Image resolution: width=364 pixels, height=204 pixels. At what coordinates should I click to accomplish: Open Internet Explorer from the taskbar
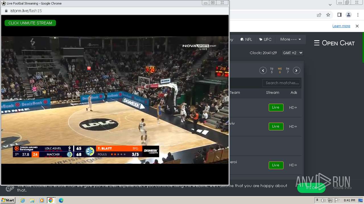coord(23,200)
